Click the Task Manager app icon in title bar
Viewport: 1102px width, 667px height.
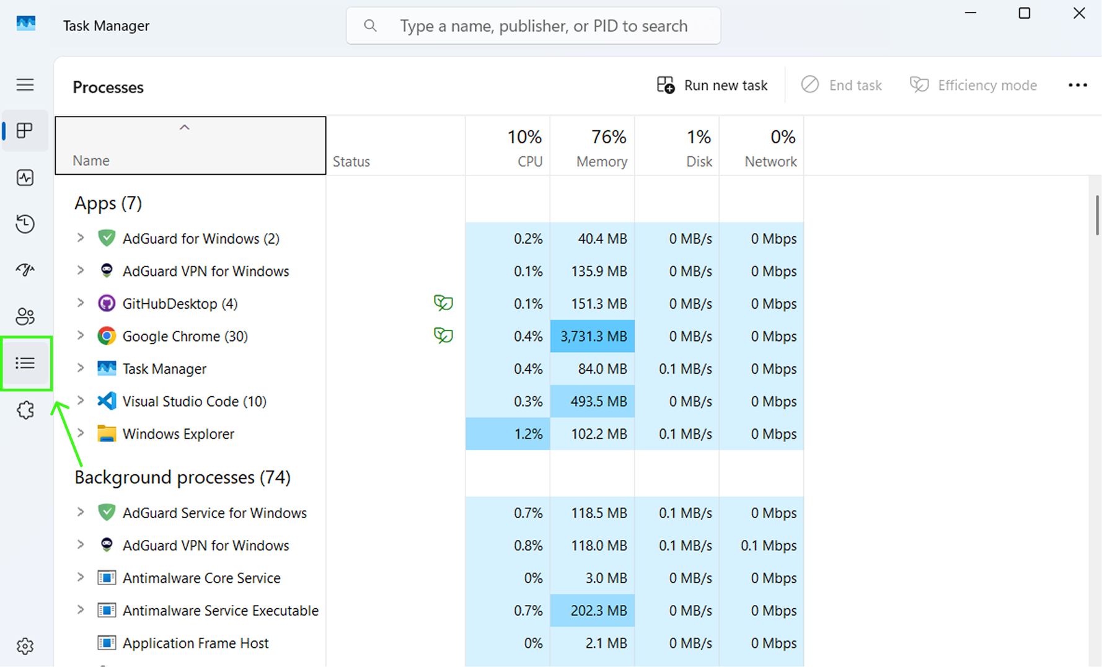coord(26,25)
